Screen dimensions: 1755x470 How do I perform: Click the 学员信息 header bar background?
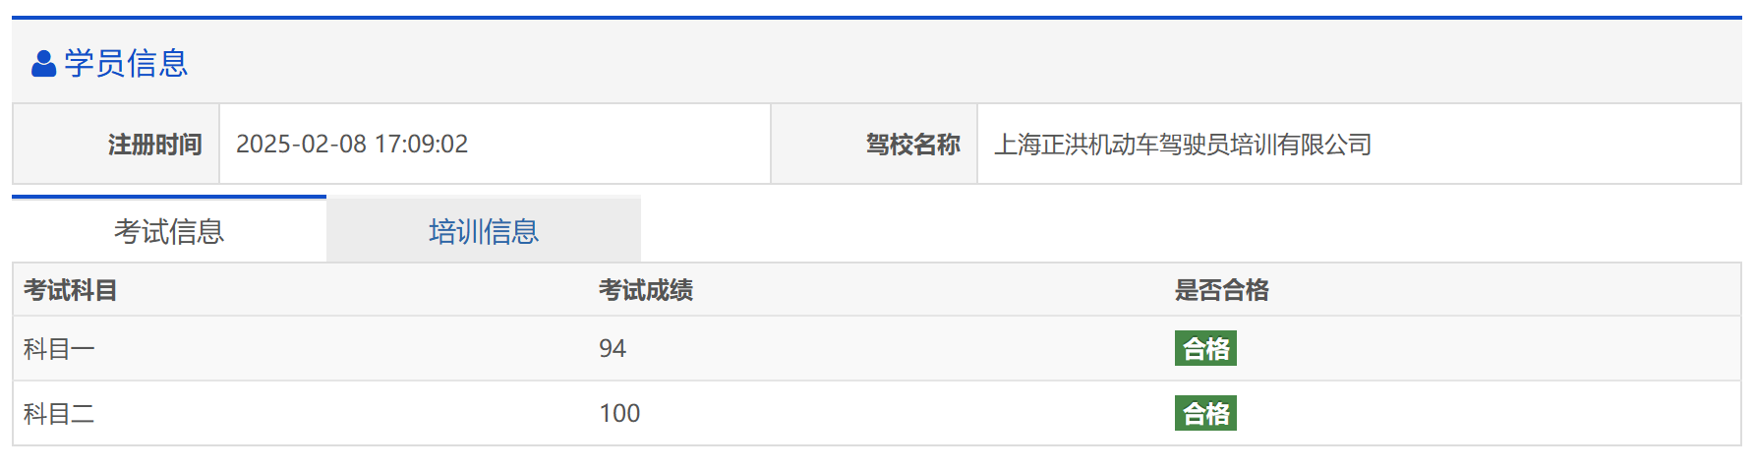885,63
